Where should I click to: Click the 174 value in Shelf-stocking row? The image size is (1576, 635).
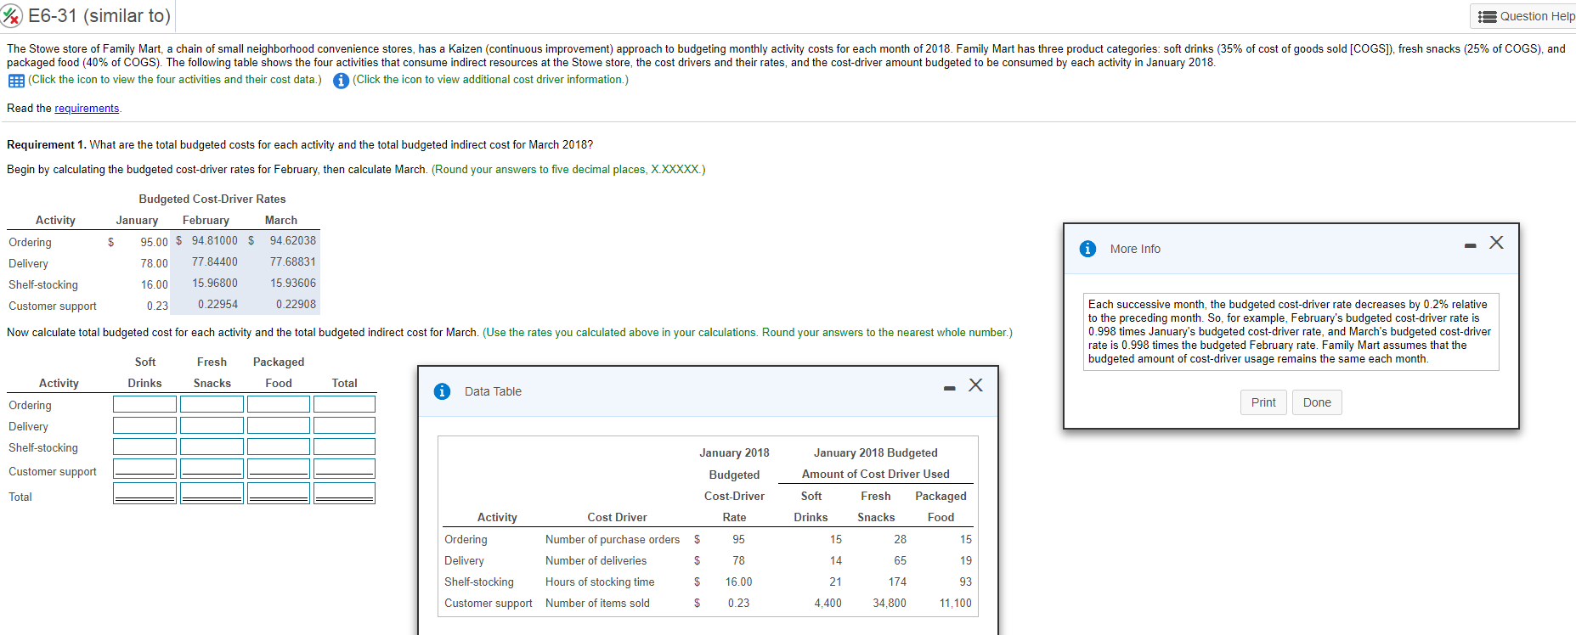(897, 582)
